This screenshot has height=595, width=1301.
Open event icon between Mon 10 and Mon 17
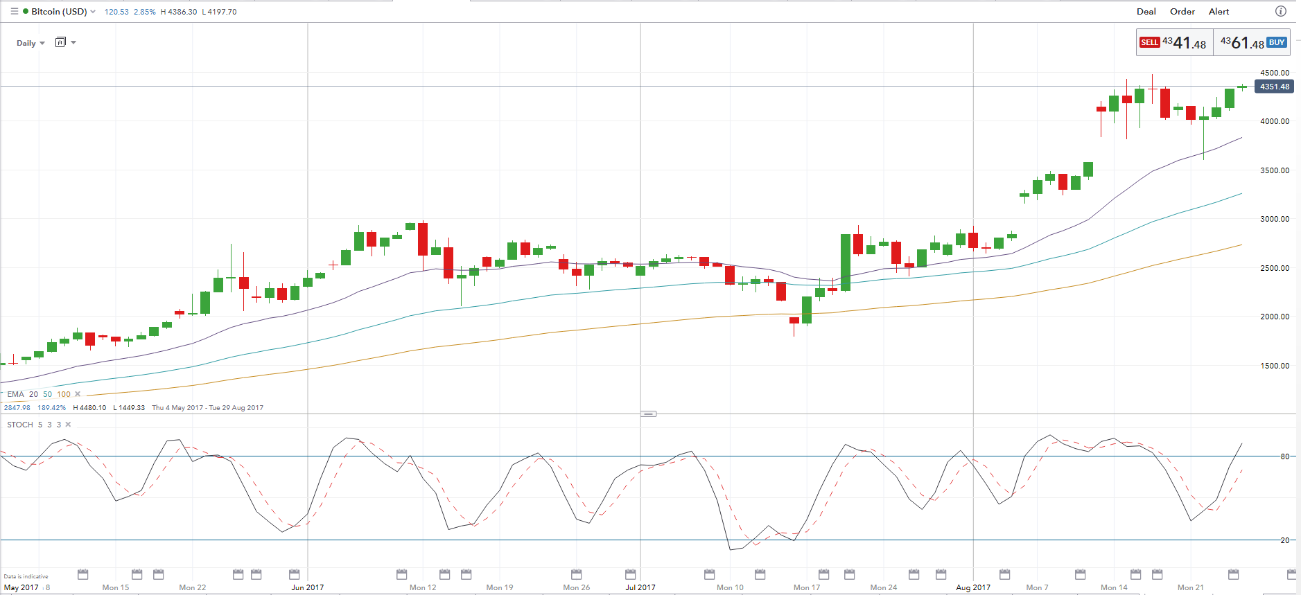coord(760,574)
